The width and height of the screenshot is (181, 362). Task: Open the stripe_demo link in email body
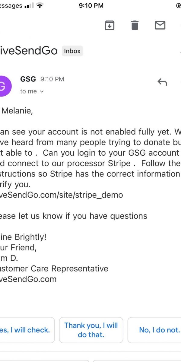(62, 195)
